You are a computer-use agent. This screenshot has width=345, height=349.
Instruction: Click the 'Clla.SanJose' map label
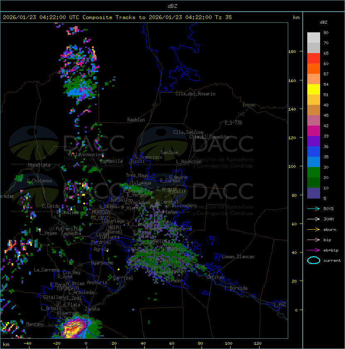pos(188,132)
